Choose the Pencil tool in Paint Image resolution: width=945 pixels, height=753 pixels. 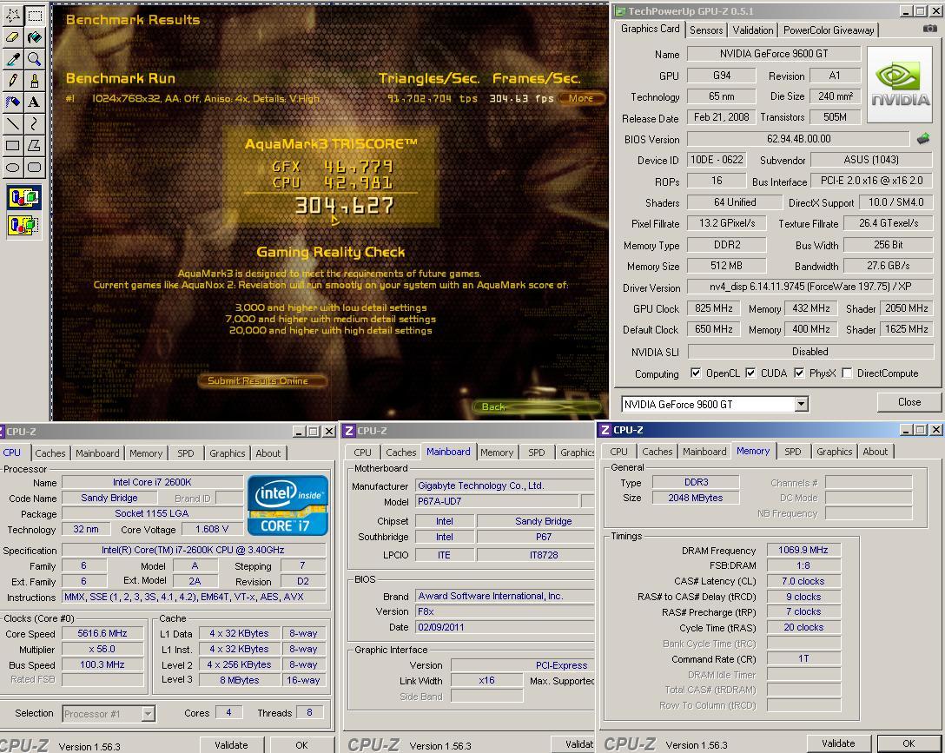[13, 80]
